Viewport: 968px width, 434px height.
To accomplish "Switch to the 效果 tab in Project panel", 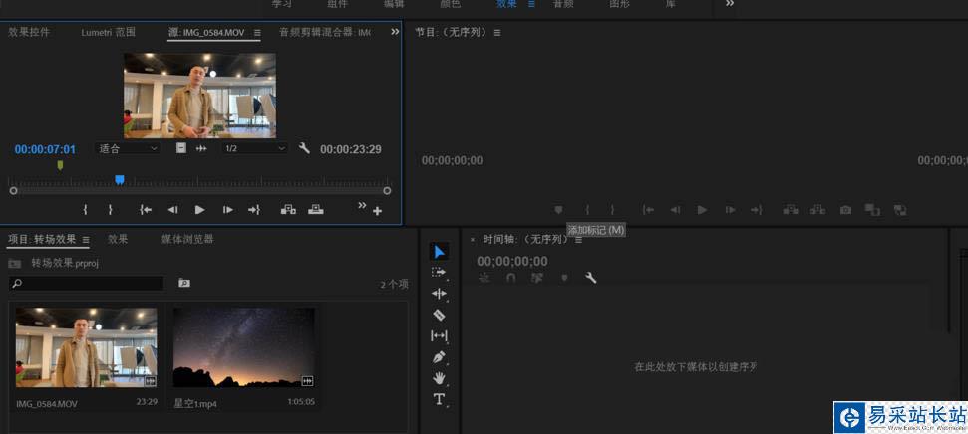I will [118, 239].
